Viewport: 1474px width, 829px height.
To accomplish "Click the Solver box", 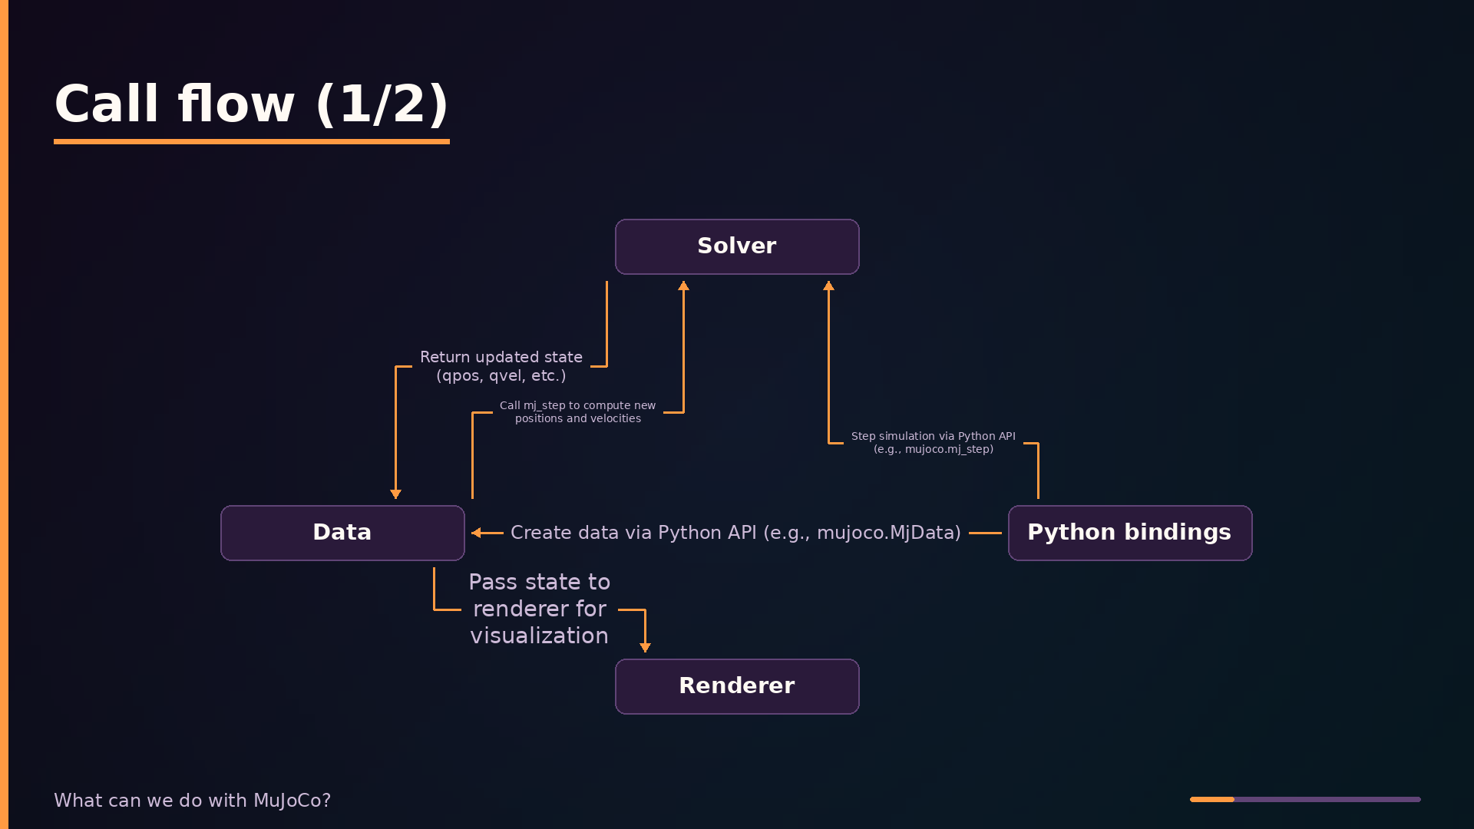I will tap(737, 246).
